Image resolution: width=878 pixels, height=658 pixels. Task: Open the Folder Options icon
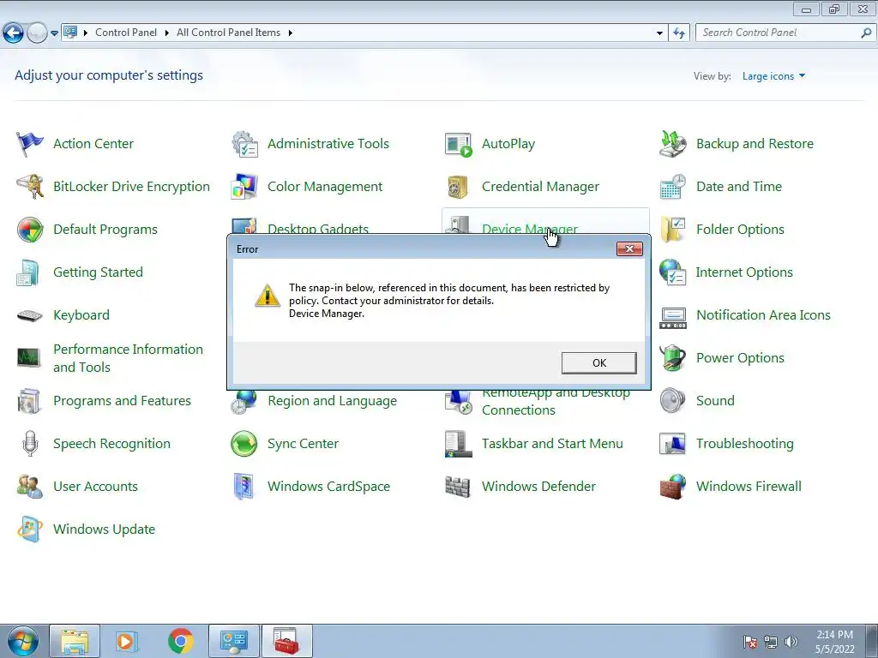click(x=672, y=230)
